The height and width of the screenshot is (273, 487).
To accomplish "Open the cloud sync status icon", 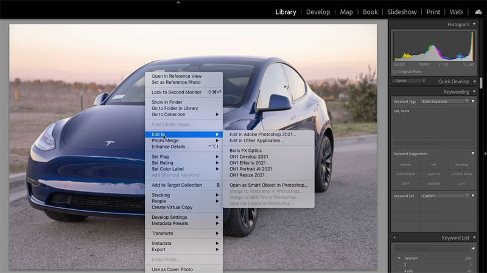I will pos(478,12).
